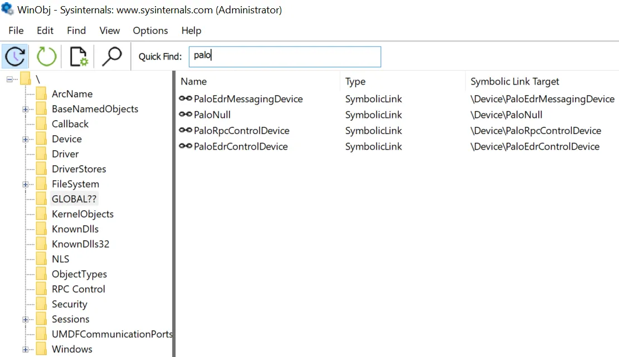Click the PaloNull symbolic link icon
Viewport: 619px width, 357px height.
(x=186, y=115)
